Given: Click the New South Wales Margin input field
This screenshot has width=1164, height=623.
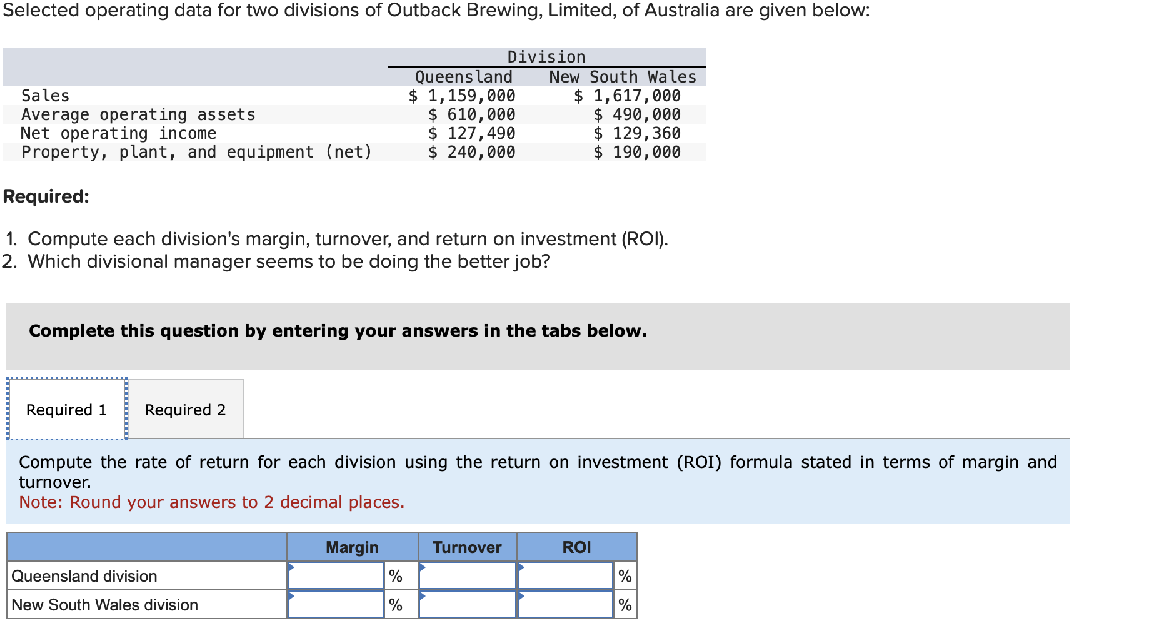Looking at the screenshot, I should click(334, 604).
